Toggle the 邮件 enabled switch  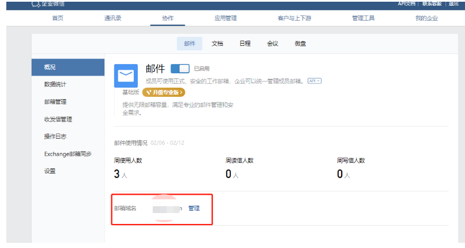coord(180,69)
